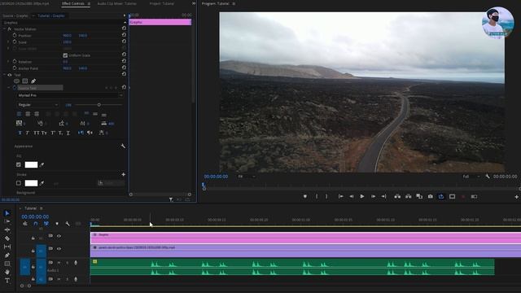Toggle second video track eye visibility
Viewport: 521px width, 293px height.
pos(59,248)
